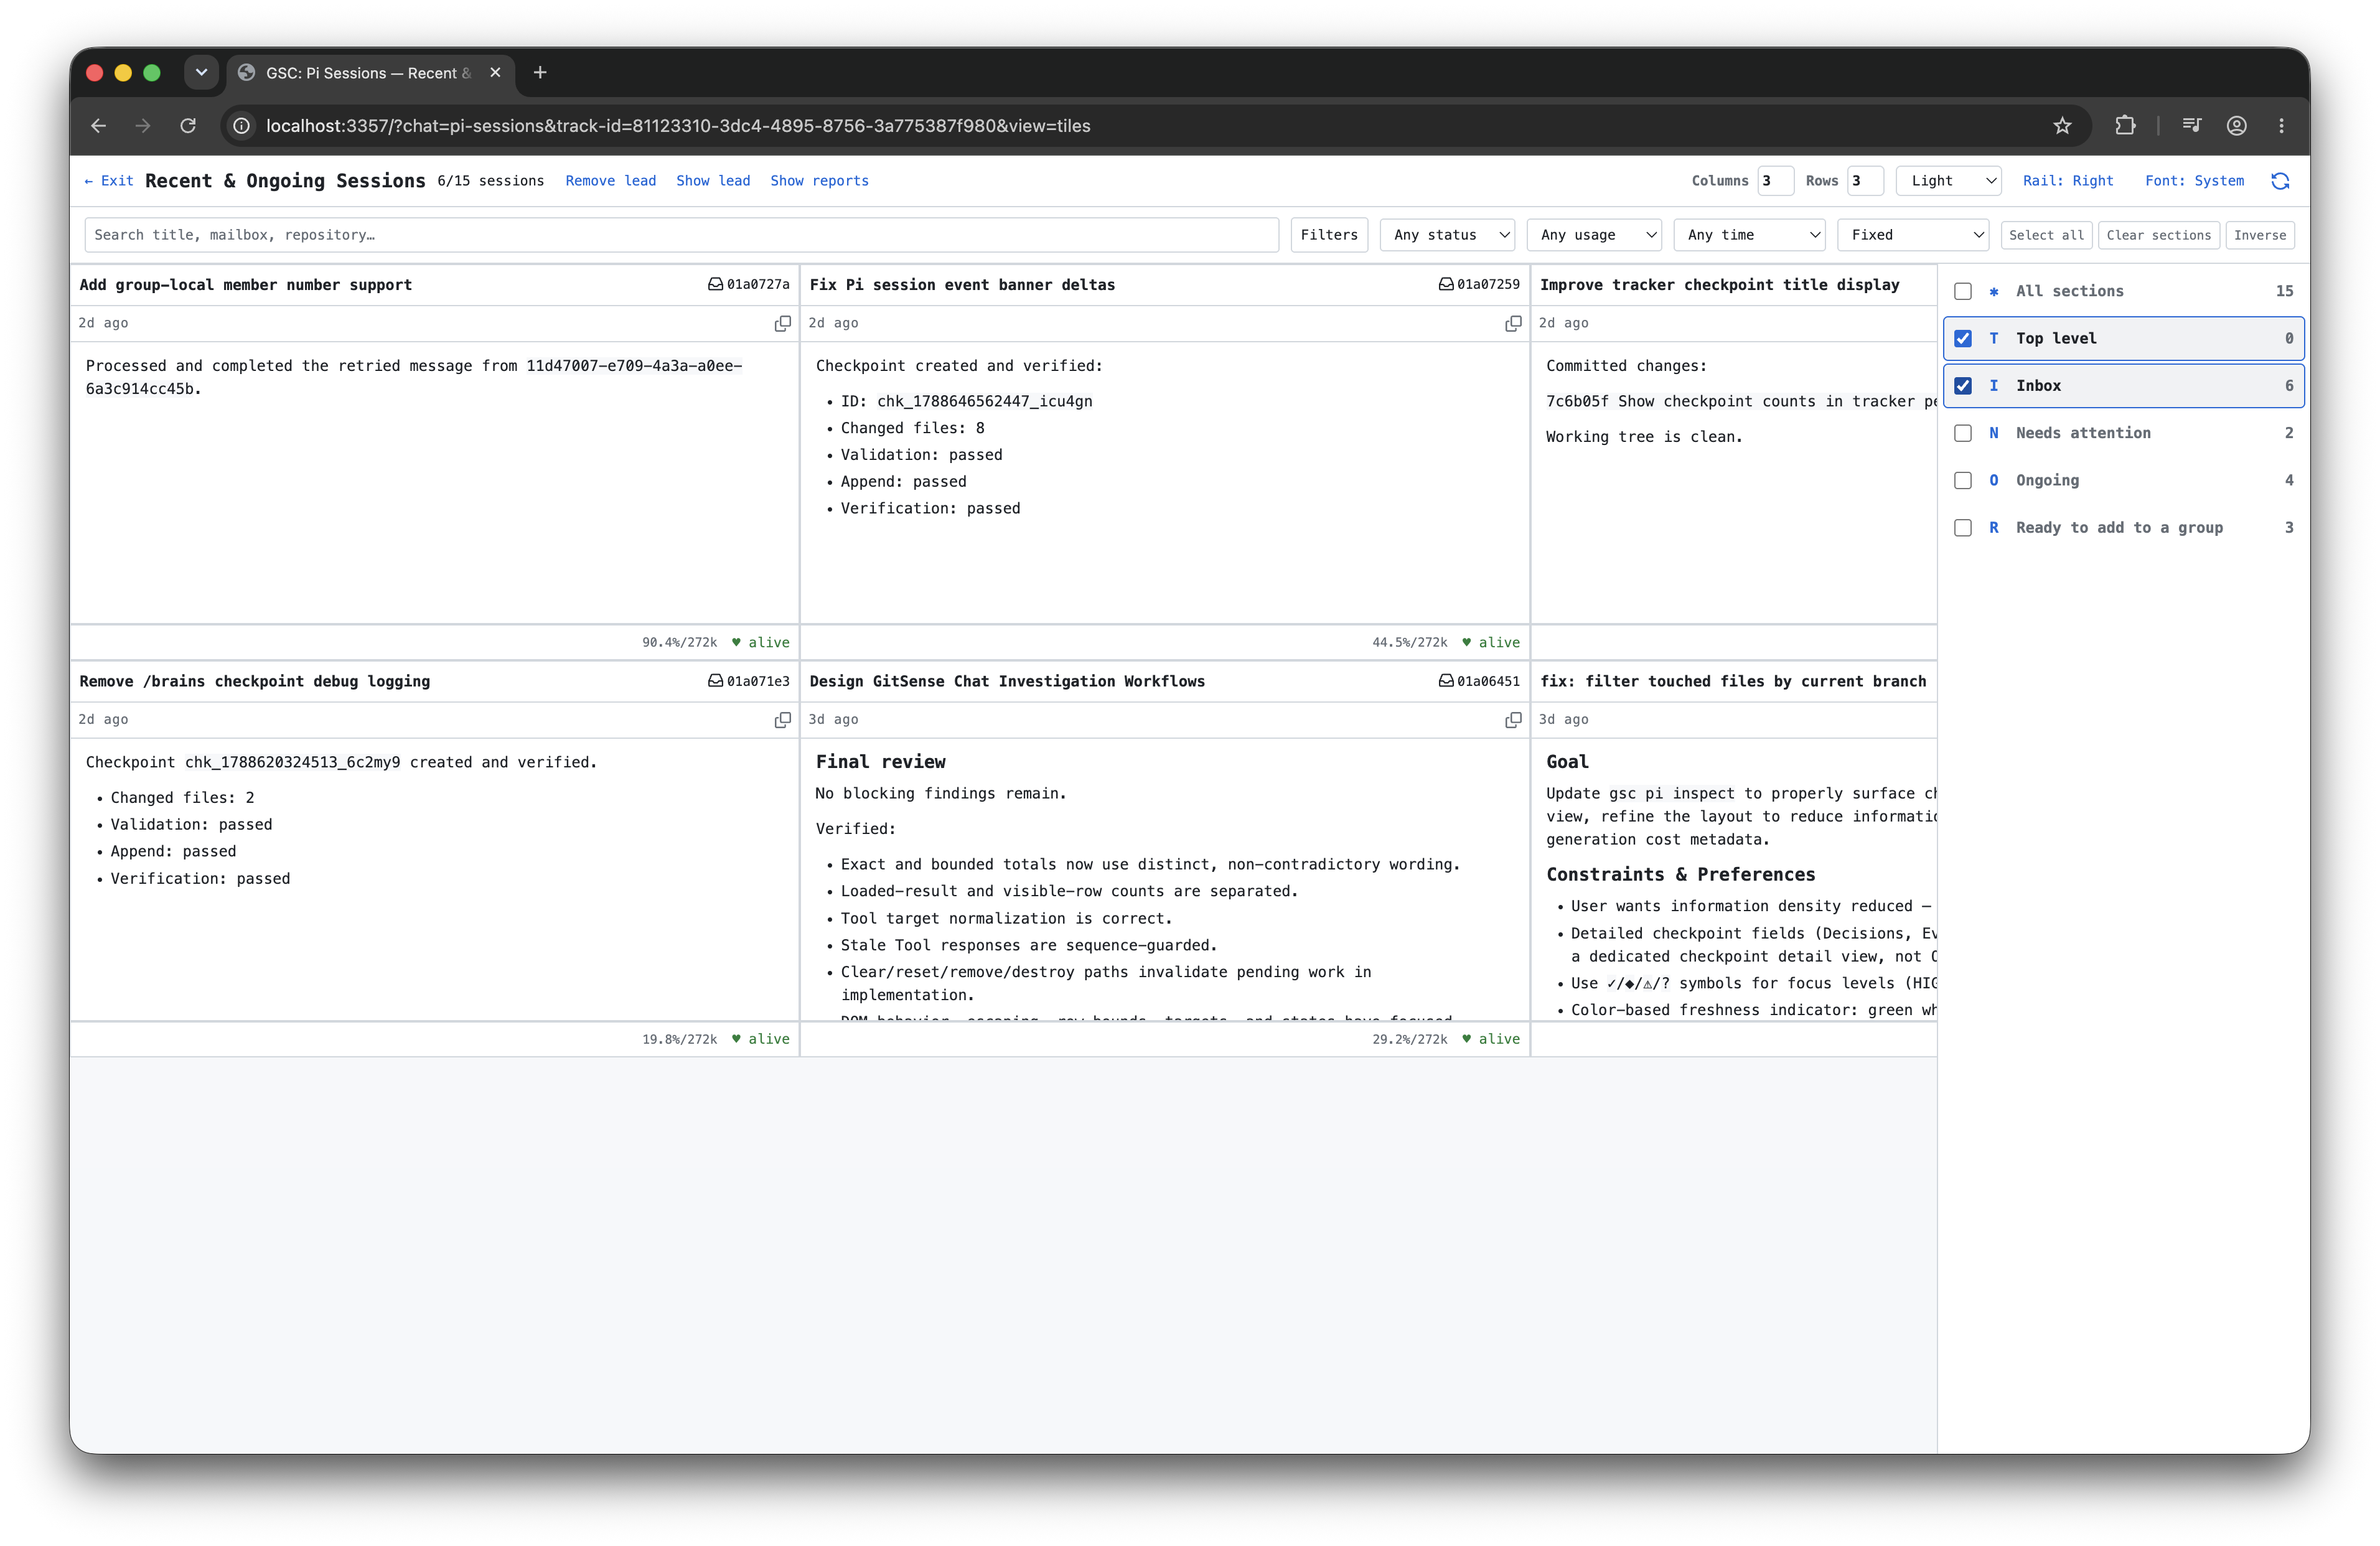Click the heart alive icon at 44.5%/272k
This screenshot has width=2380, height=1546.
point(1466,642)
